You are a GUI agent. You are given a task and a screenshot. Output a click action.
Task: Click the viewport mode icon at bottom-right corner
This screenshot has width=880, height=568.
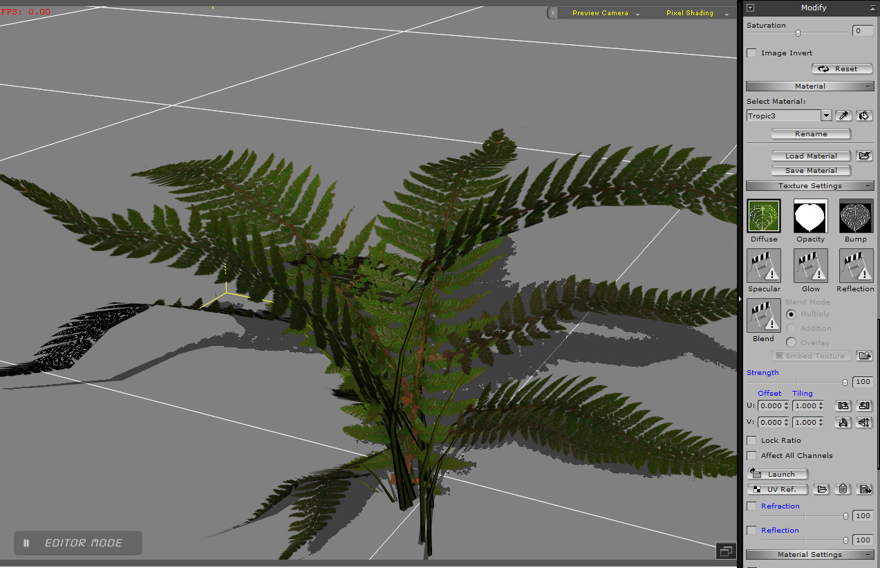point(726,551)
